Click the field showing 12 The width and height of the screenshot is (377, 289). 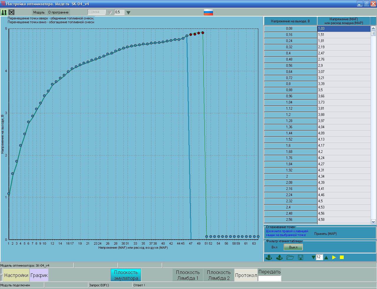pyautogui.click(x=319, y=257)
